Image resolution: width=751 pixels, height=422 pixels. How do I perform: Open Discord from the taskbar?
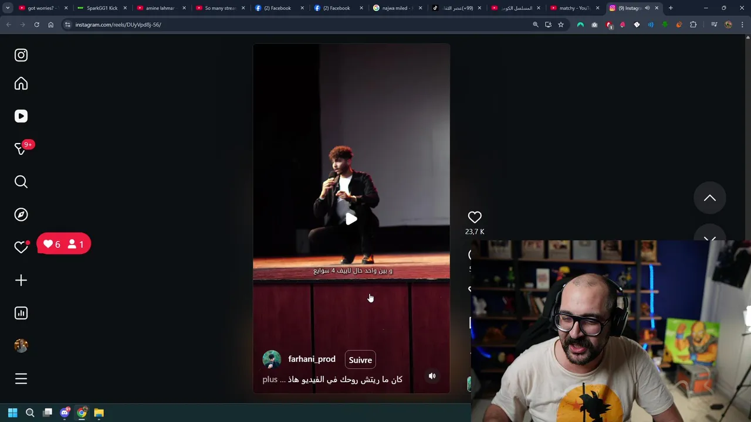click(x=65, y=413)
